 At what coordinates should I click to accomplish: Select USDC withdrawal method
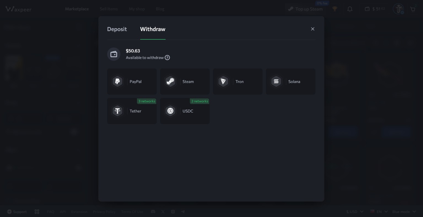click(185, 111)
